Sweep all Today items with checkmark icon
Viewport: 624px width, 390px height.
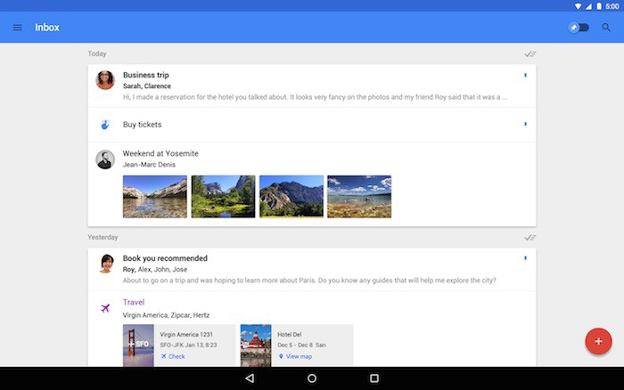530,54
